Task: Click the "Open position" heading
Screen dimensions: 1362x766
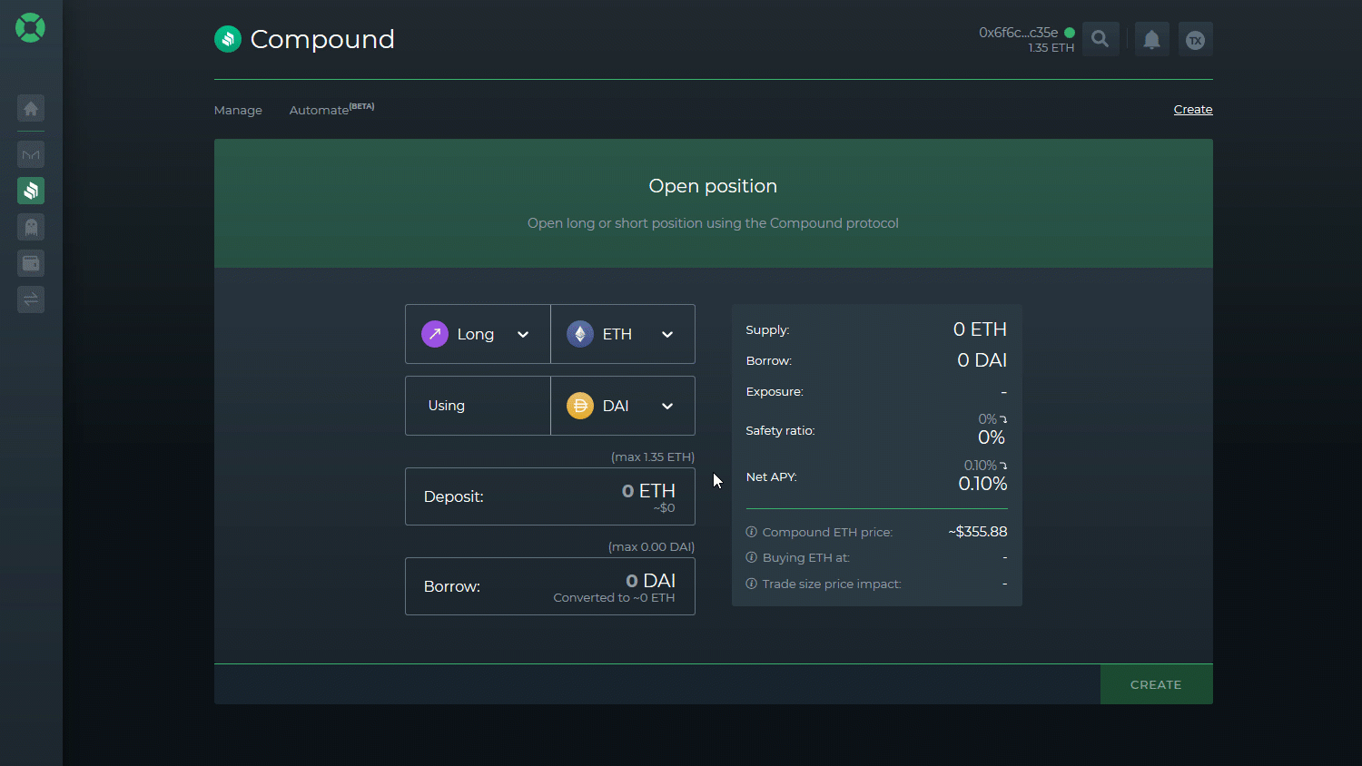Action: [x=713, y=186]
